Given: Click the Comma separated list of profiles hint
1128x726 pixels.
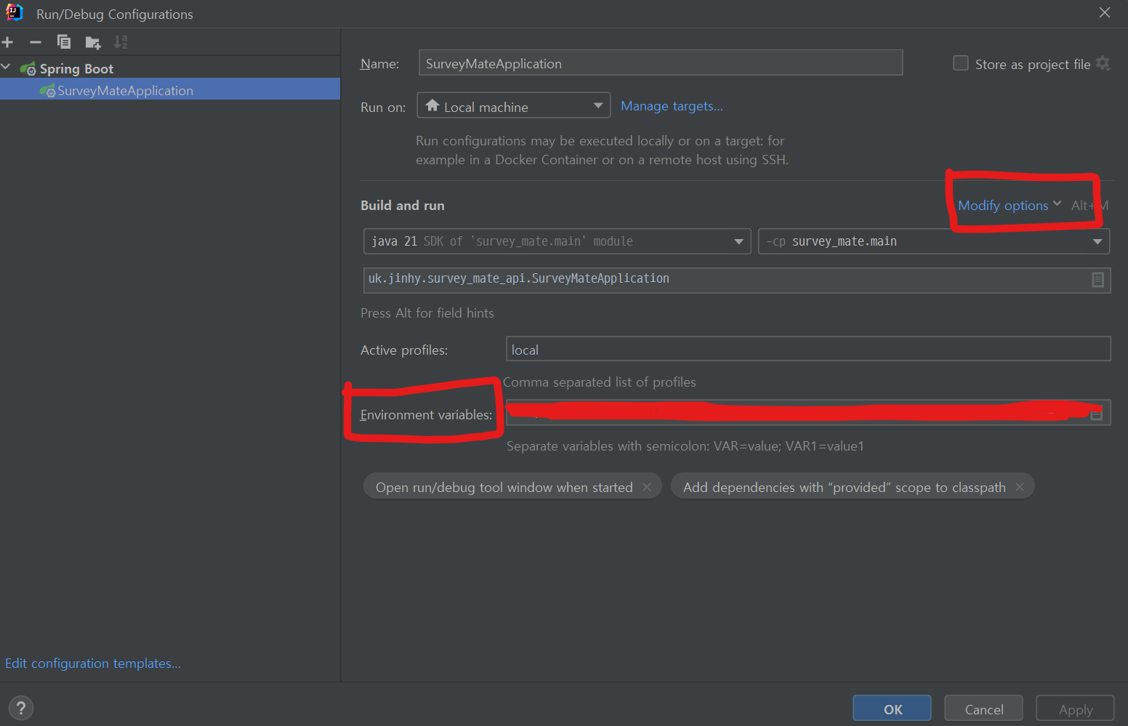Looking at the screenshot, I should coord(600,382).
